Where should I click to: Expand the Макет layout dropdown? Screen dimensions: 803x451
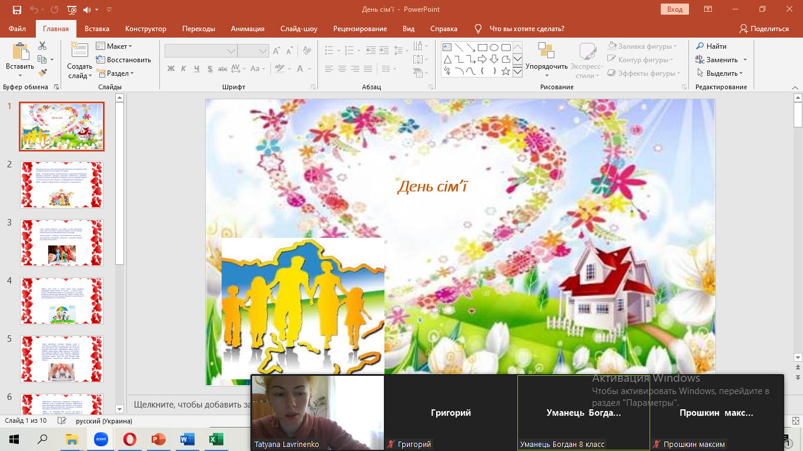coord(114,46)
